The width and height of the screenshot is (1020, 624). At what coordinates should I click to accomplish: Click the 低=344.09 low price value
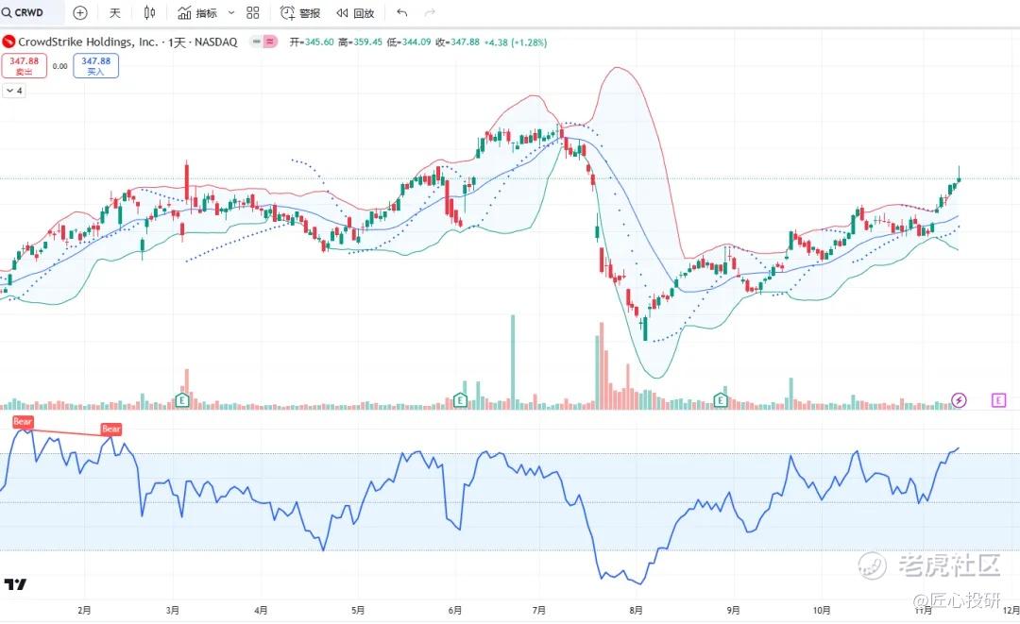[409, 42]
